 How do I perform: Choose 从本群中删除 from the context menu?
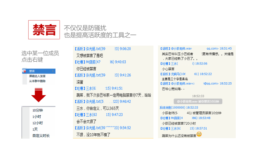tap(37, 81)
